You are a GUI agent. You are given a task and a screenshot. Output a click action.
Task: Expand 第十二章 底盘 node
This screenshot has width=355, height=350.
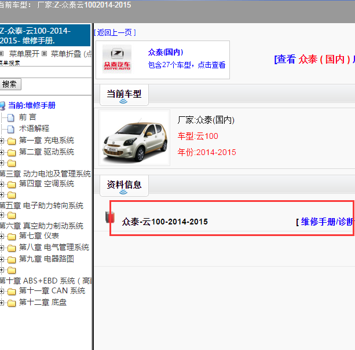(2, 303)
